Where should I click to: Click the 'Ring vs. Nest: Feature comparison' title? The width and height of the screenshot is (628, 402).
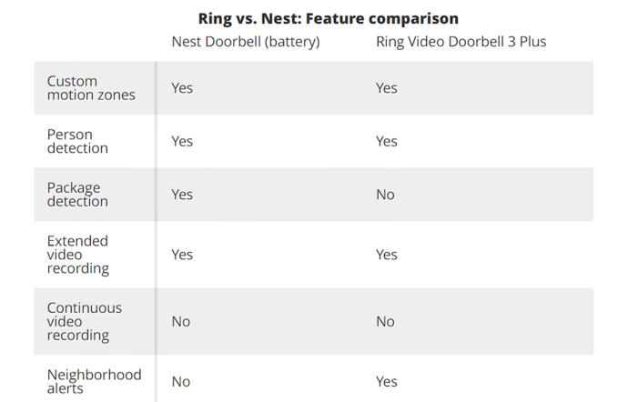(x=328, y=18)
